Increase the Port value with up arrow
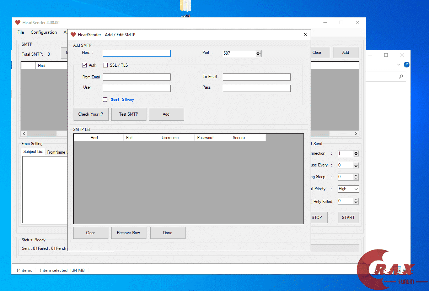The height and width of the screenshot is (291, 429). pos(258,52)
